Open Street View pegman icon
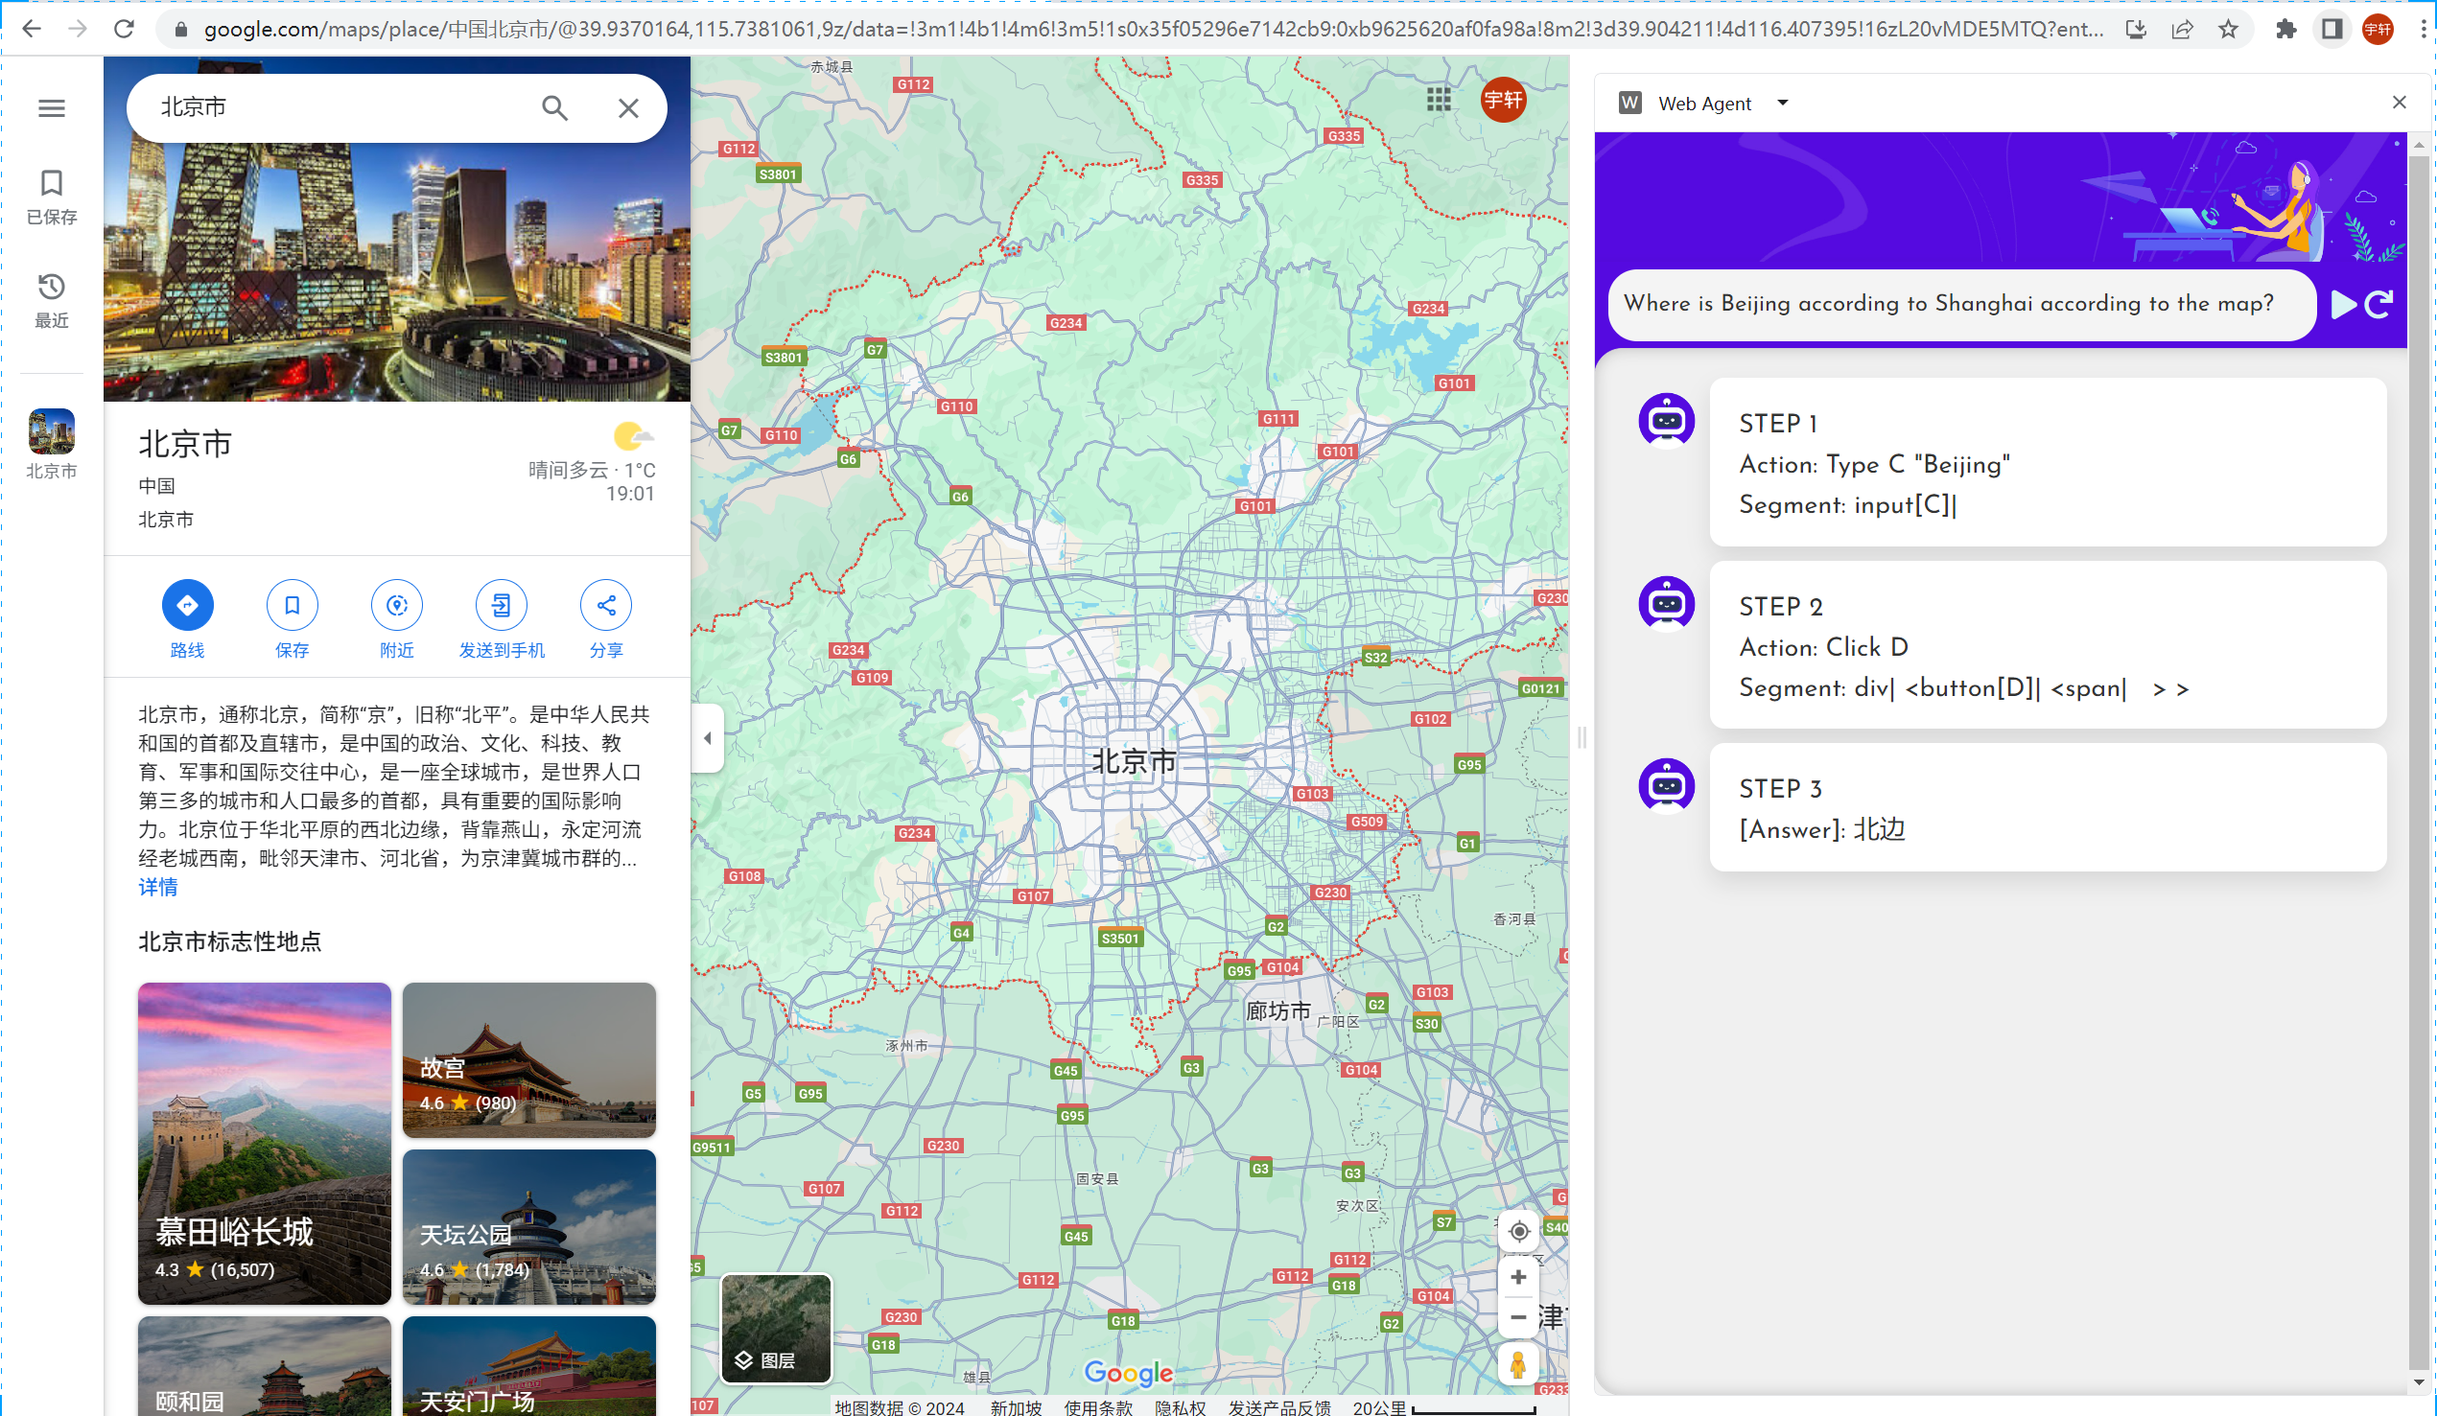Screen dimensions: 2437x1416 tap(1518, 1365)
